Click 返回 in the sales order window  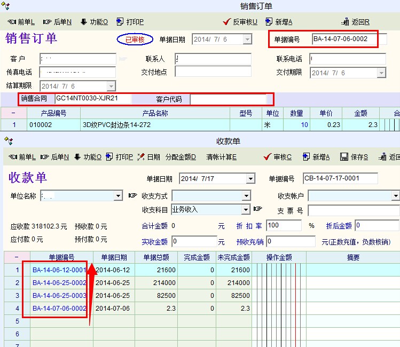click(355, 22)
